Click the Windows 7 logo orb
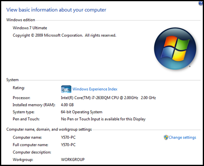The width and height of the screenshot is (204, 166). tap(175, 48)
